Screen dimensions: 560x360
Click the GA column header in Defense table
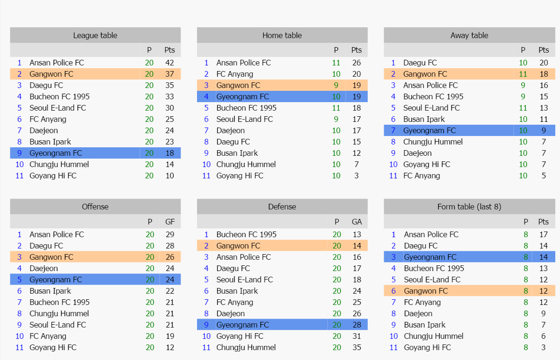click(x=357, y=222)
